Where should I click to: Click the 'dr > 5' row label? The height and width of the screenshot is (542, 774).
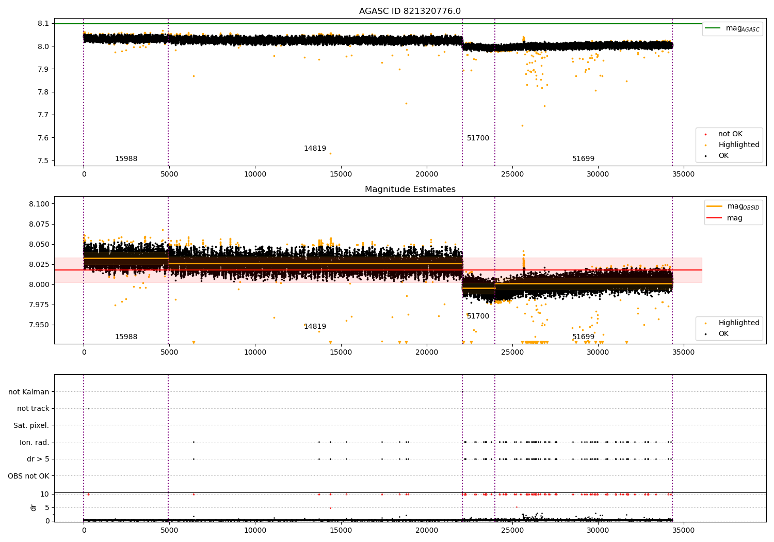pos(38,459)
